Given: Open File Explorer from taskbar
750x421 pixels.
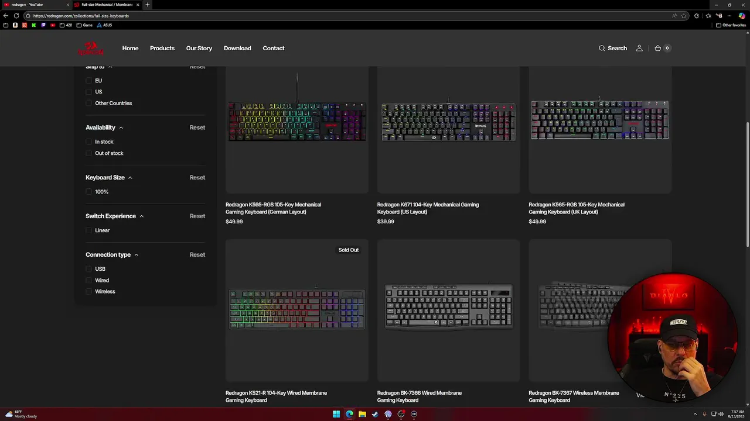Looking at the screenshot, I should click(x=362, y=414).
